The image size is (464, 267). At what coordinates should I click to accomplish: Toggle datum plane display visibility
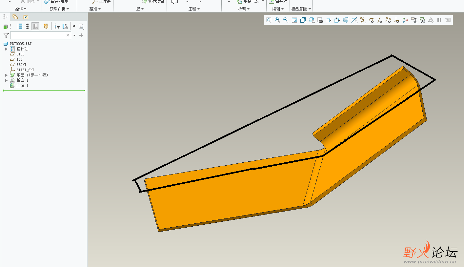click(371, 20)
